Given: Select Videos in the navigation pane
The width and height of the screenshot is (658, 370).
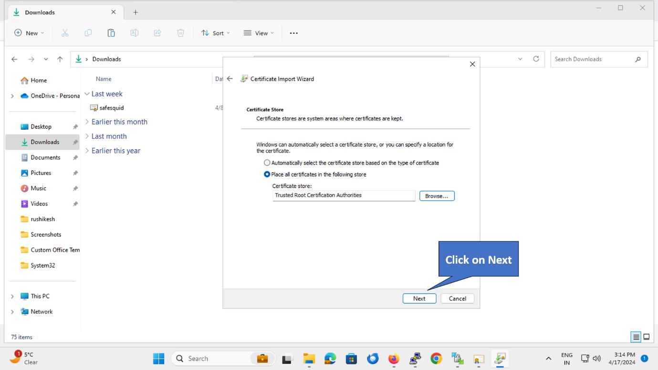Looking at the screenshot, I should 39,204.
